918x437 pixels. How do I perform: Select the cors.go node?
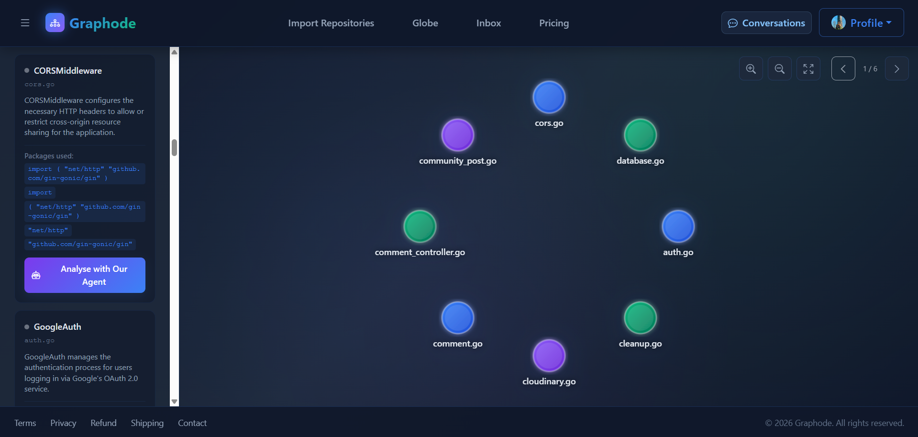[x=549, y=97]
